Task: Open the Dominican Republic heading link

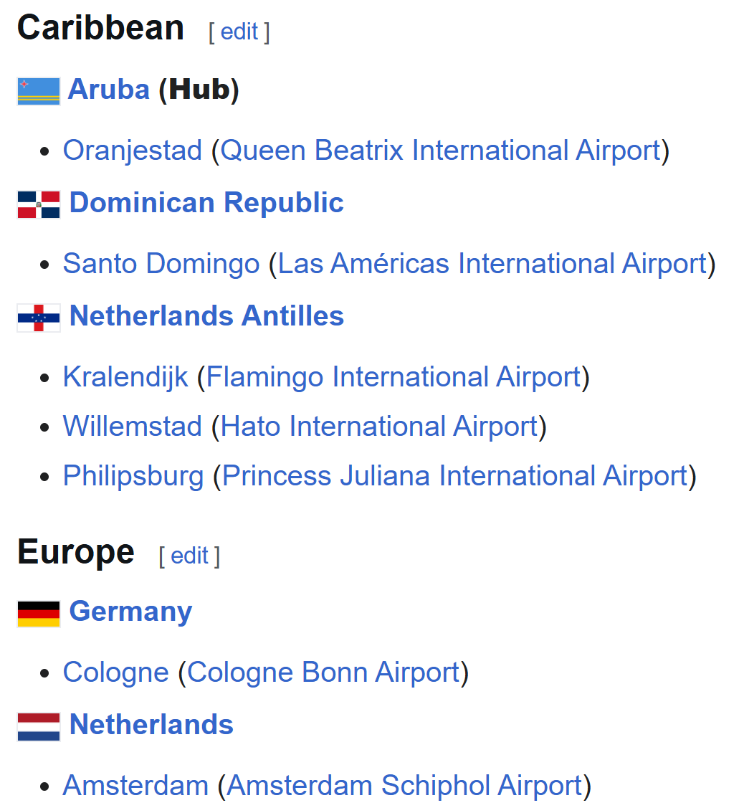Action: tap(206, 203)
